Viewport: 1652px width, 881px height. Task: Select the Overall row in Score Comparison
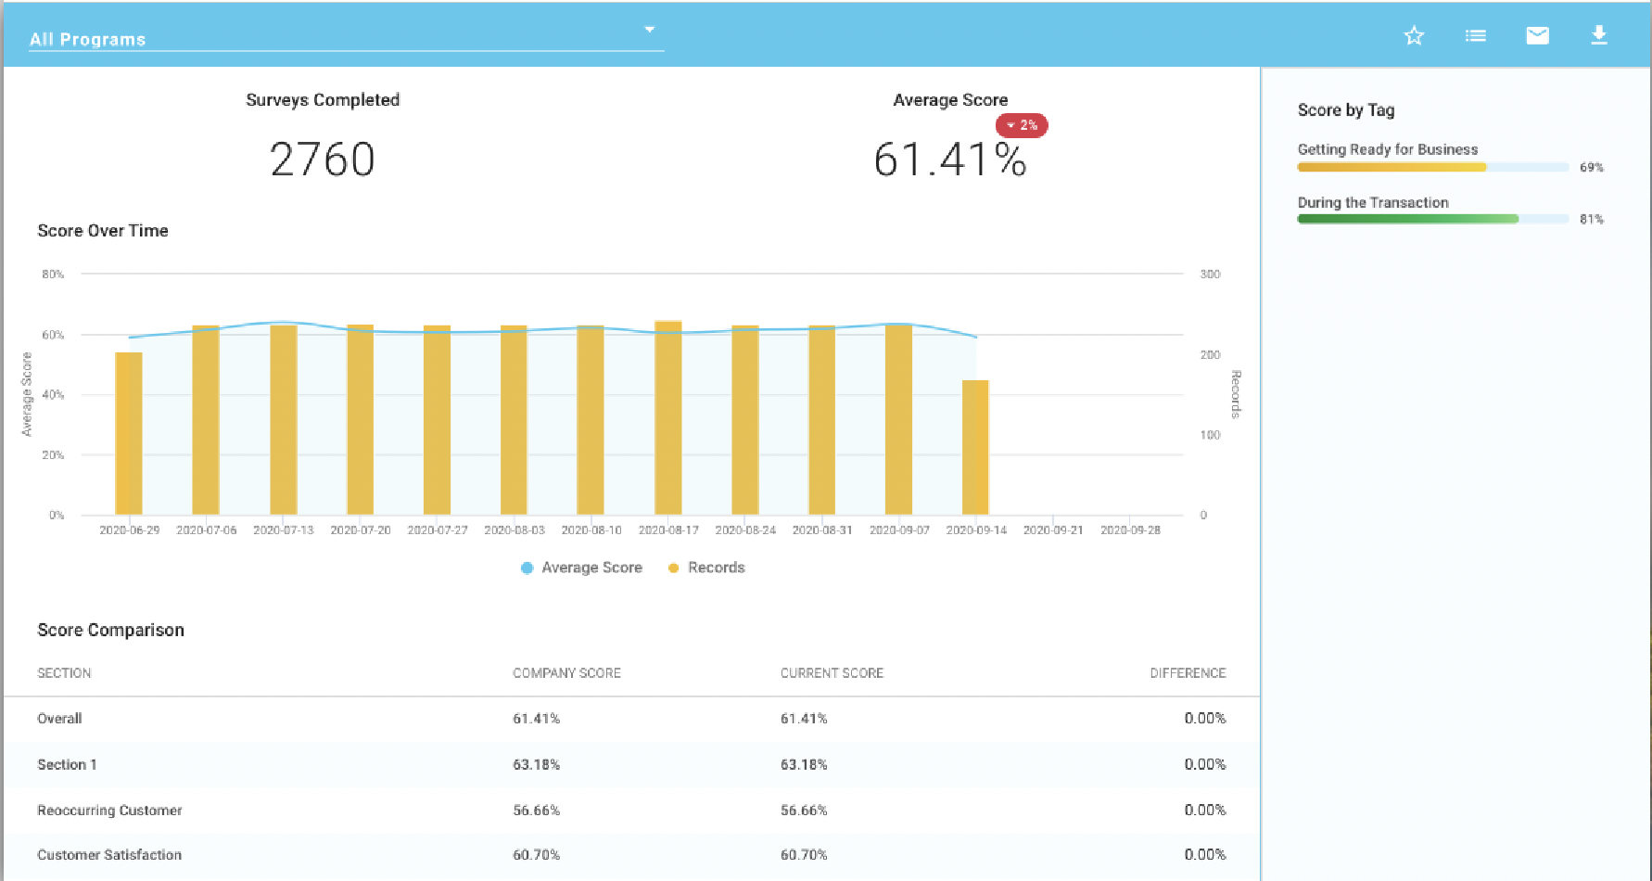click(631, 719)
